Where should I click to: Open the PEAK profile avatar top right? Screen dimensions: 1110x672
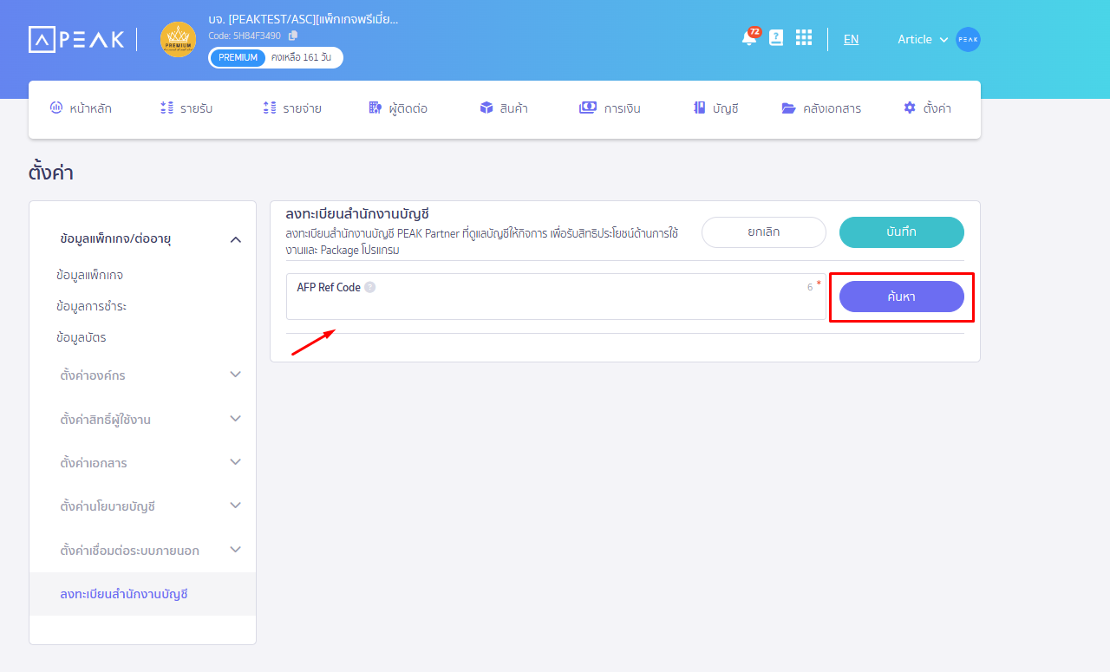click(968, 39)
